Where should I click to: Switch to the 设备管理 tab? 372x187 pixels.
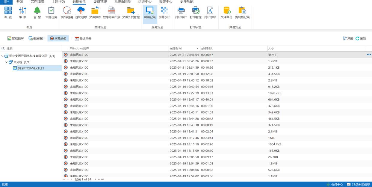tap(100, 2)
